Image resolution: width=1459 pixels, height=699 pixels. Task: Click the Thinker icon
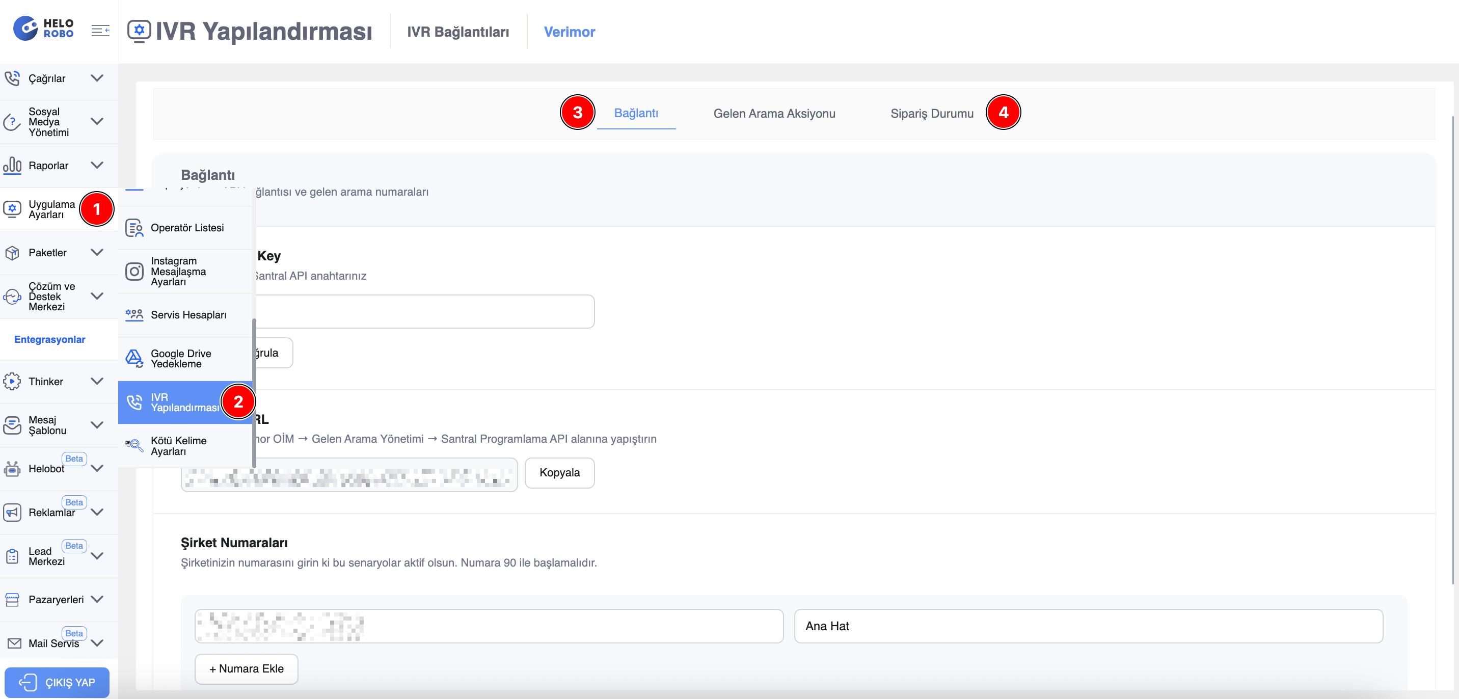pos(12,381)
